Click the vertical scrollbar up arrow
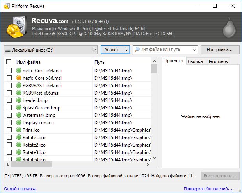The height and width of the screenshot is (193, 242). [154, 61]
